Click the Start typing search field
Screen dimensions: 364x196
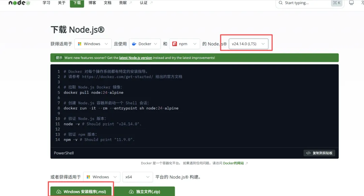(x=309, y=3)
